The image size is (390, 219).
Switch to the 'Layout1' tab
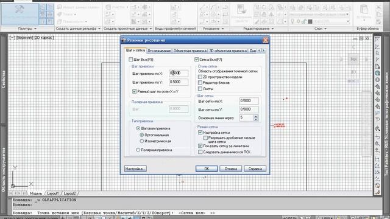click(53, 193)
